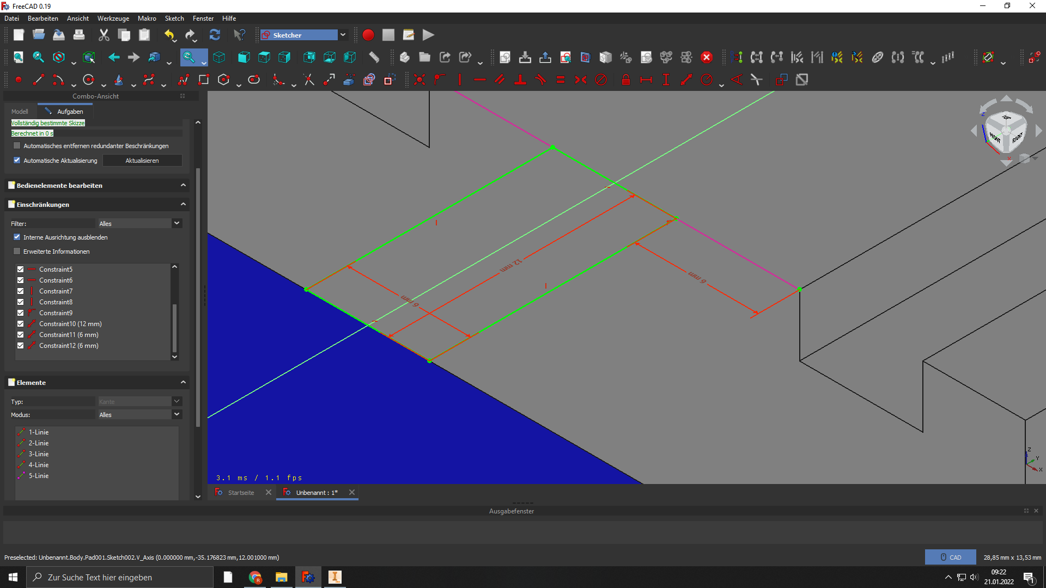Open the Modus Alles dropdown
1046x588 pixels.
(177, 414)
